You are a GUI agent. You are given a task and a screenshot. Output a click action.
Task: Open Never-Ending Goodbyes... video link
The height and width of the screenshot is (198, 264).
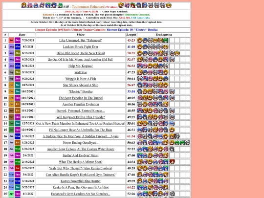tap(81, 143)
